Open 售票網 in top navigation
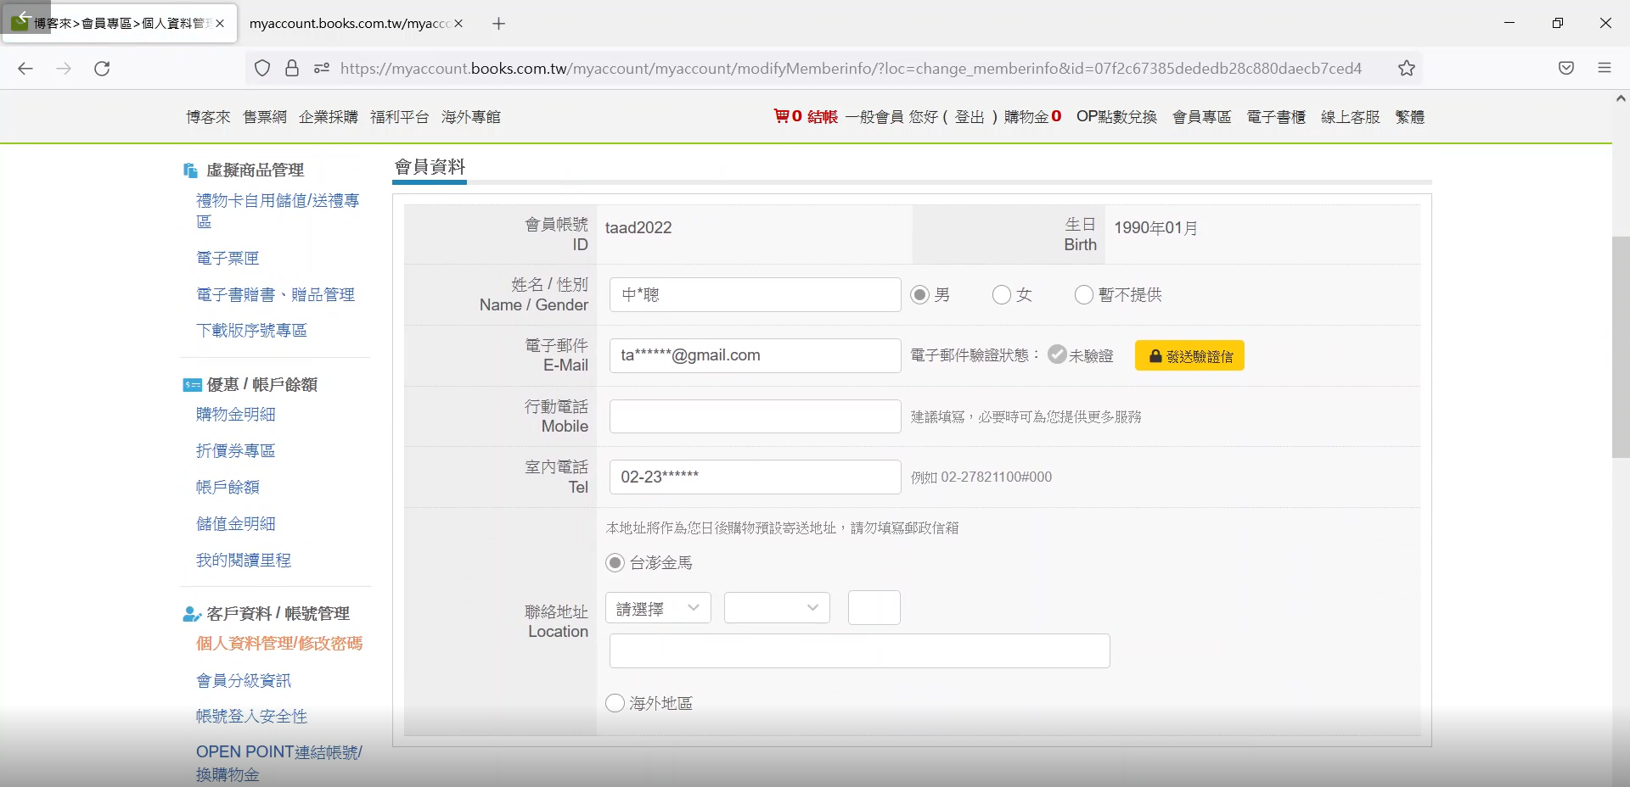Viewport: 1630px width, 787px height. point(265,117)
